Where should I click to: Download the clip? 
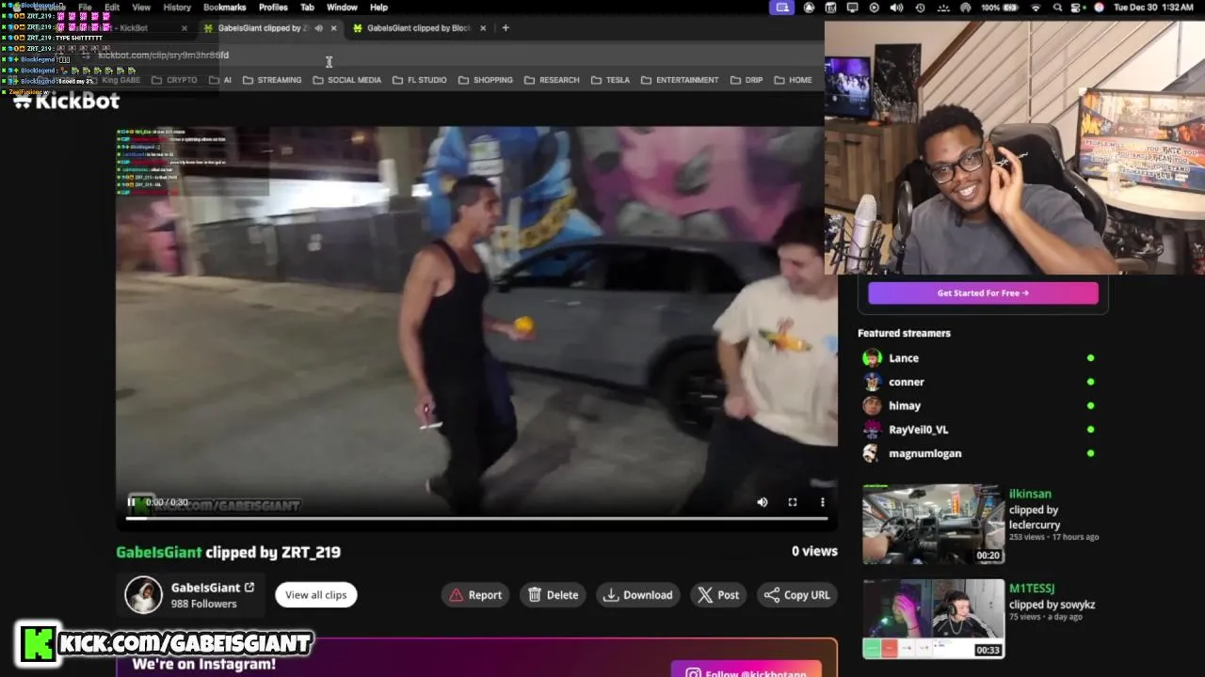[638, 594]
